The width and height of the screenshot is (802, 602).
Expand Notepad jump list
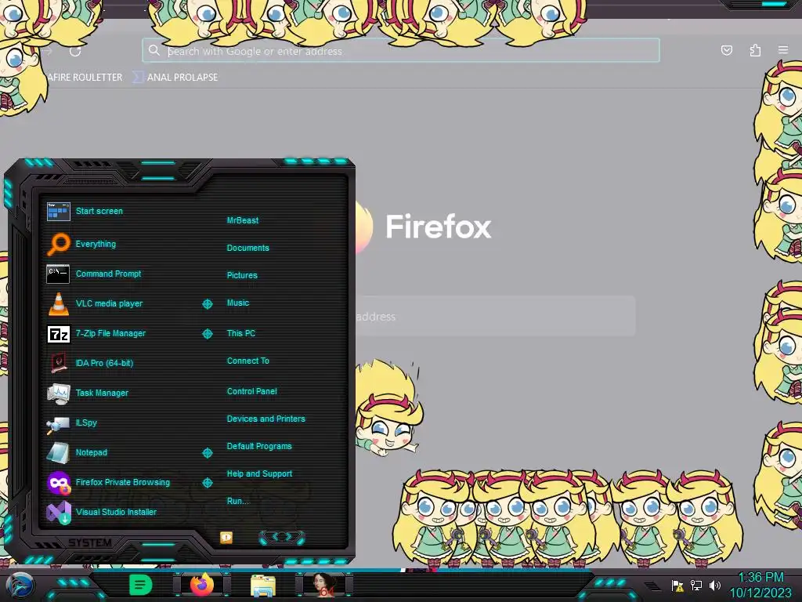(207, 453)
